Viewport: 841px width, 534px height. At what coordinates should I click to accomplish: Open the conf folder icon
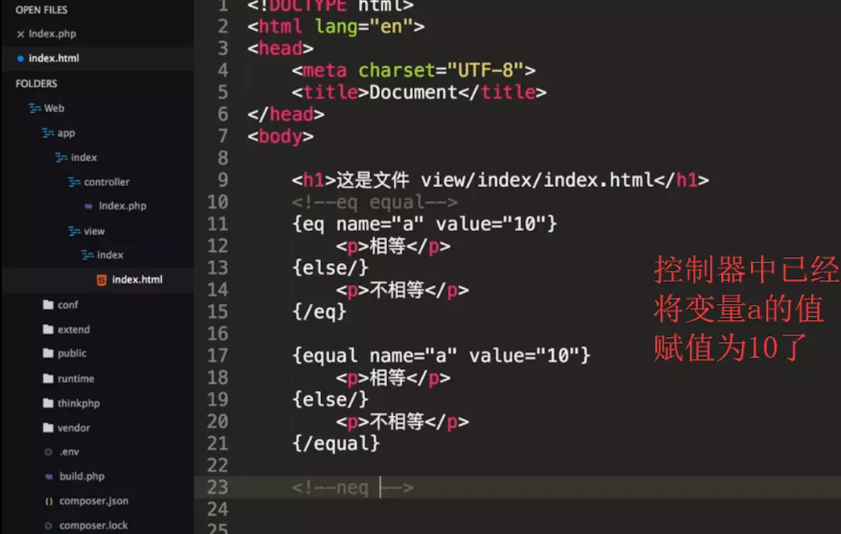(x=48, y=304)
